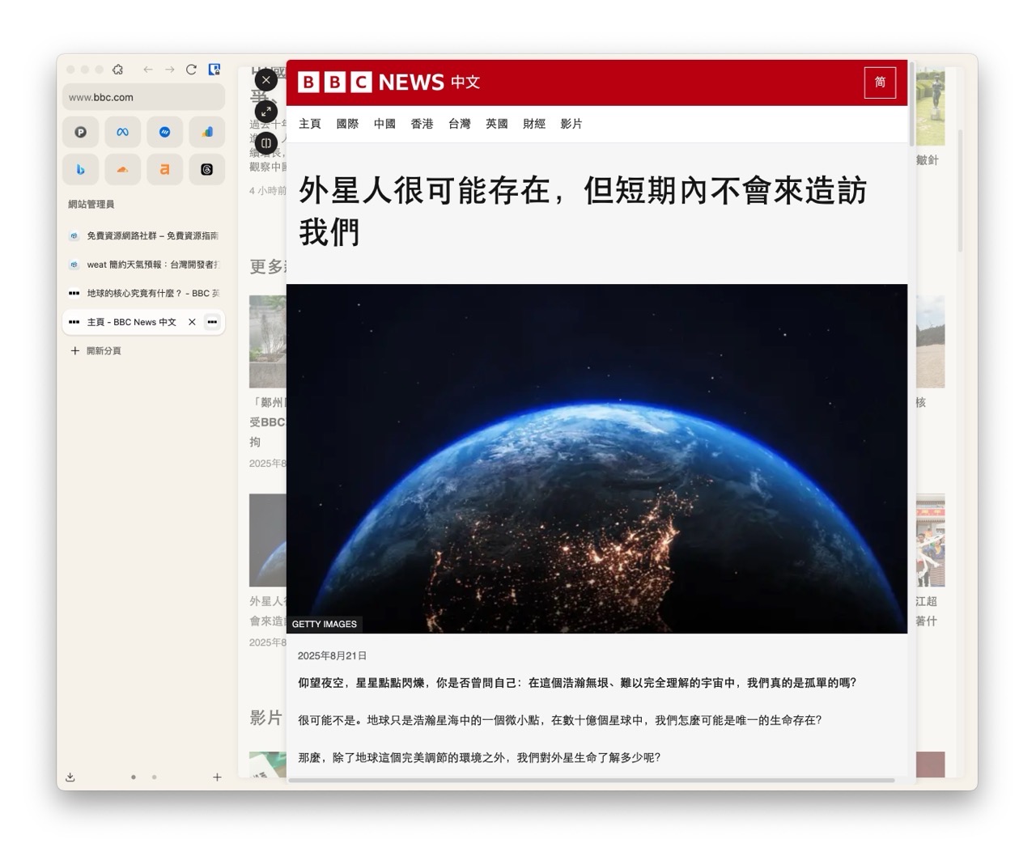The image size is (1036, 856).
Task: Open the blue circle striped favorite tile
Action: pyautogui.click(x=165, y=132)
